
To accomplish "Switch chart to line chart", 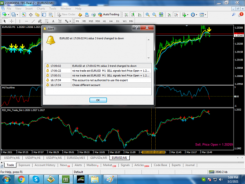I will click(140, 15).
